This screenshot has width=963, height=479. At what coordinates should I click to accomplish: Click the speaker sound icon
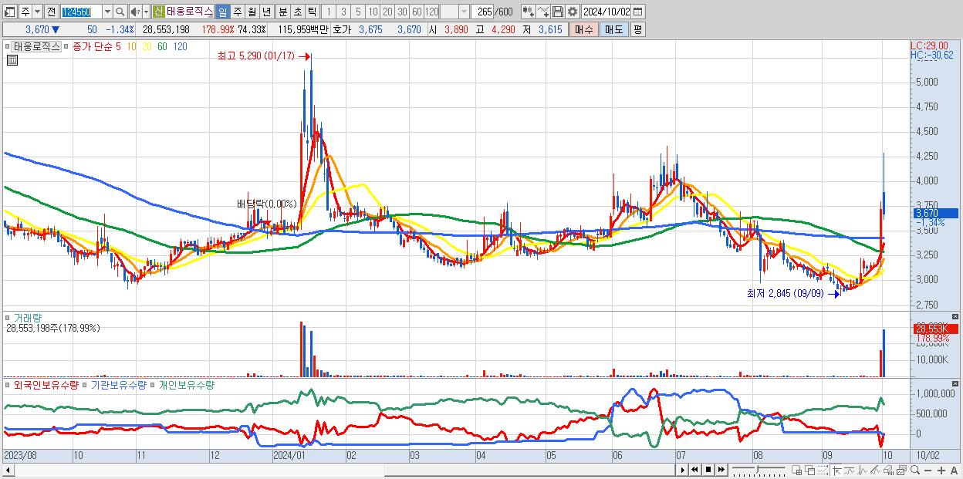[134, 12]
